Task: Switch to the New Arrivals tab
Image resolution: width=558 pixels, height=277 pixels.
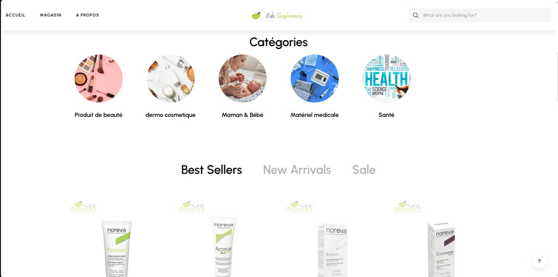Action: (x=297, y=170)
